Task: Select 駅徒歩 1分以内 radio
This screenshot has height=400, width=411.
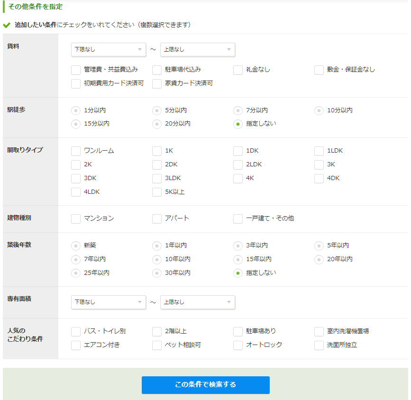Action: pos(76,110)
